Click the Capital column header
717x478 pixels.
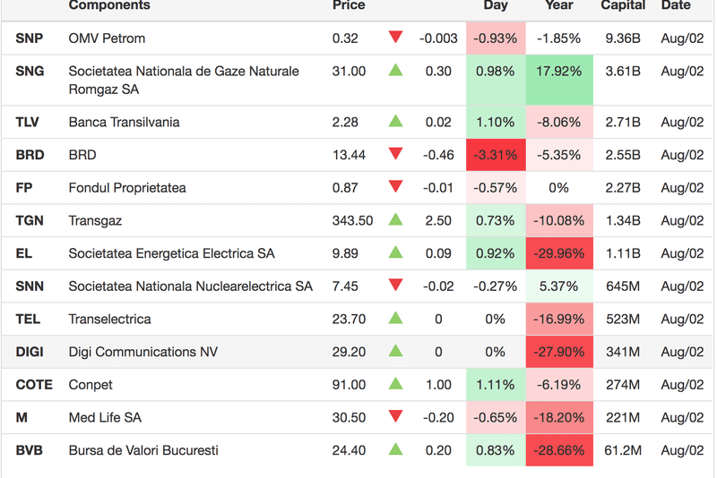[623, 5]
